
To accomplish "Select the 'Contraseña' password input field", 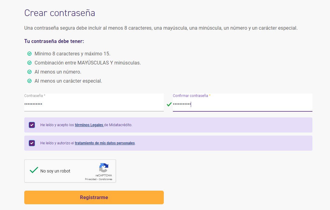I will [91, 104].
